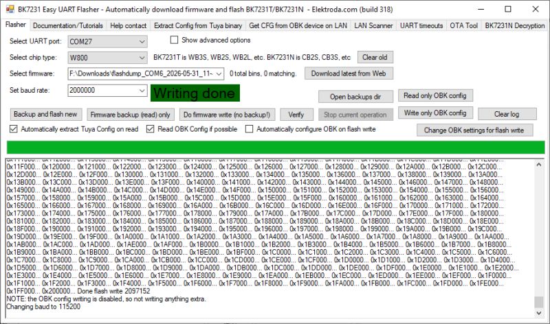Open the UART timeouts tab

[421, 25]
